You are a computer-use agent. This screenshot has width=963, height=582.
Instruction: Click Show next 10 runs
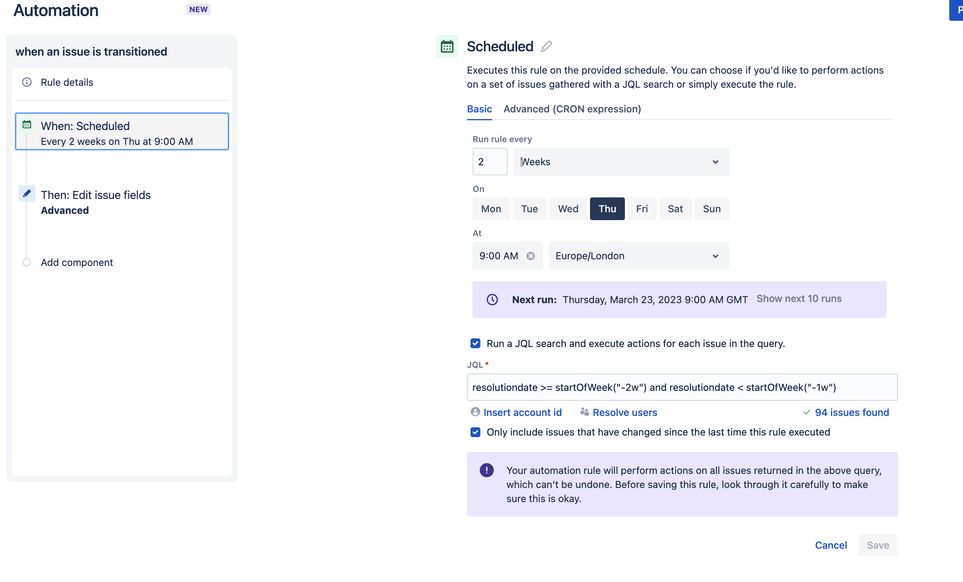pos(799,298)
